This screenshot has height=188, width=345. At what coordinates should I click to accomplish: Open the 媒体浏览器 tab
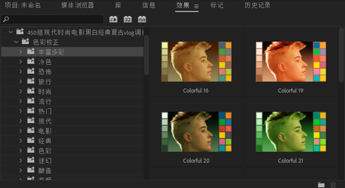(78, 5)
